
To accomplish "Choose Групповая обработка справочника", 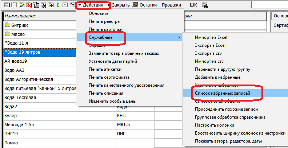I will click(230, 117).
